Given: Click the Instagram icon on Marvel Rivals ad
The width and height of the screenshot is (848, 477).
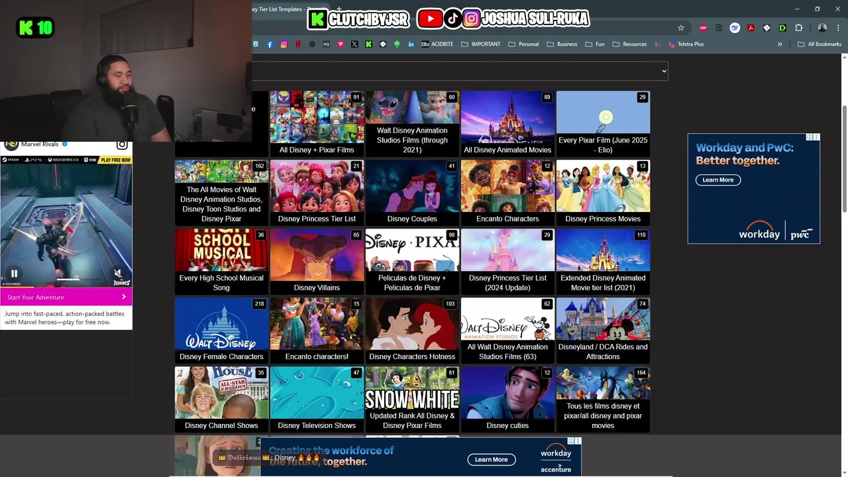Looking at the screenshot, I should tap(122, 144).
